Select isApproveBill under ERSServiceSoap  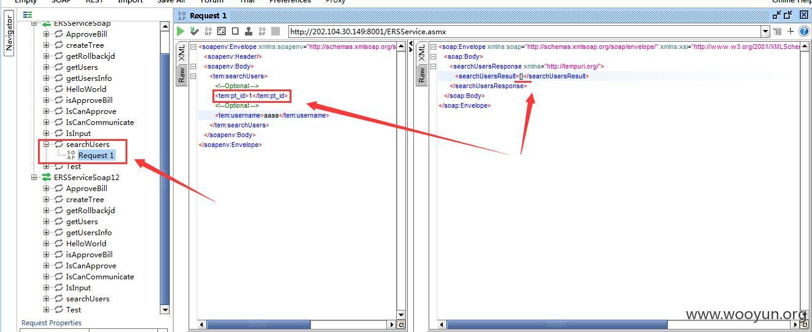pyautogui.click(x=89, y=100)
